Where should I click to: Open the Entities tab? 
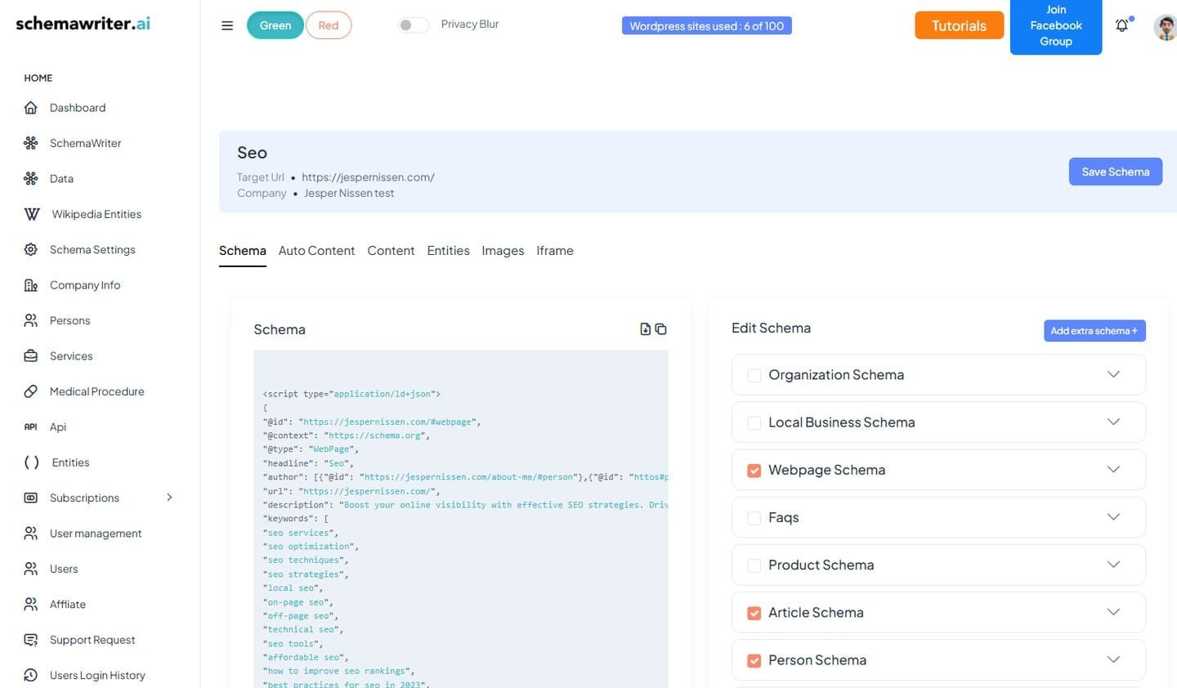[448, 251]
